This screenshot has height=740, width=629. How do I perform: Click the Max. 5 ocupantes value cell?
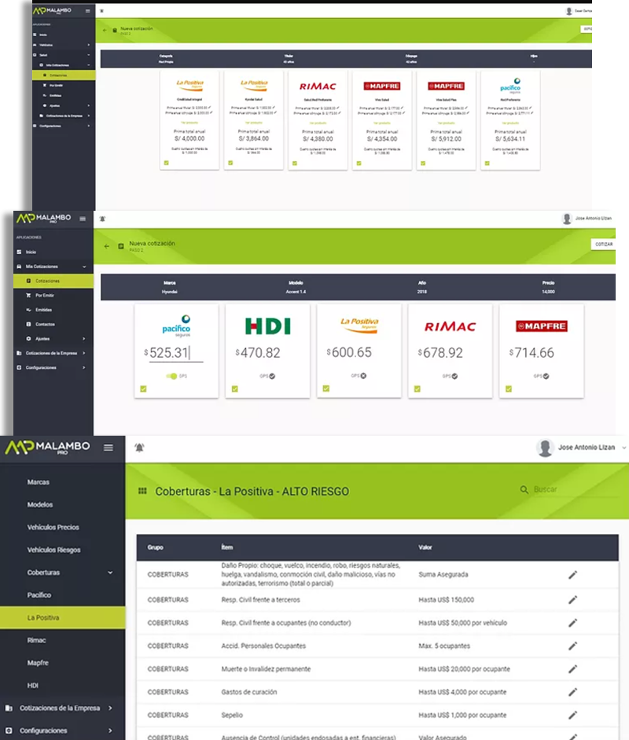444,646
